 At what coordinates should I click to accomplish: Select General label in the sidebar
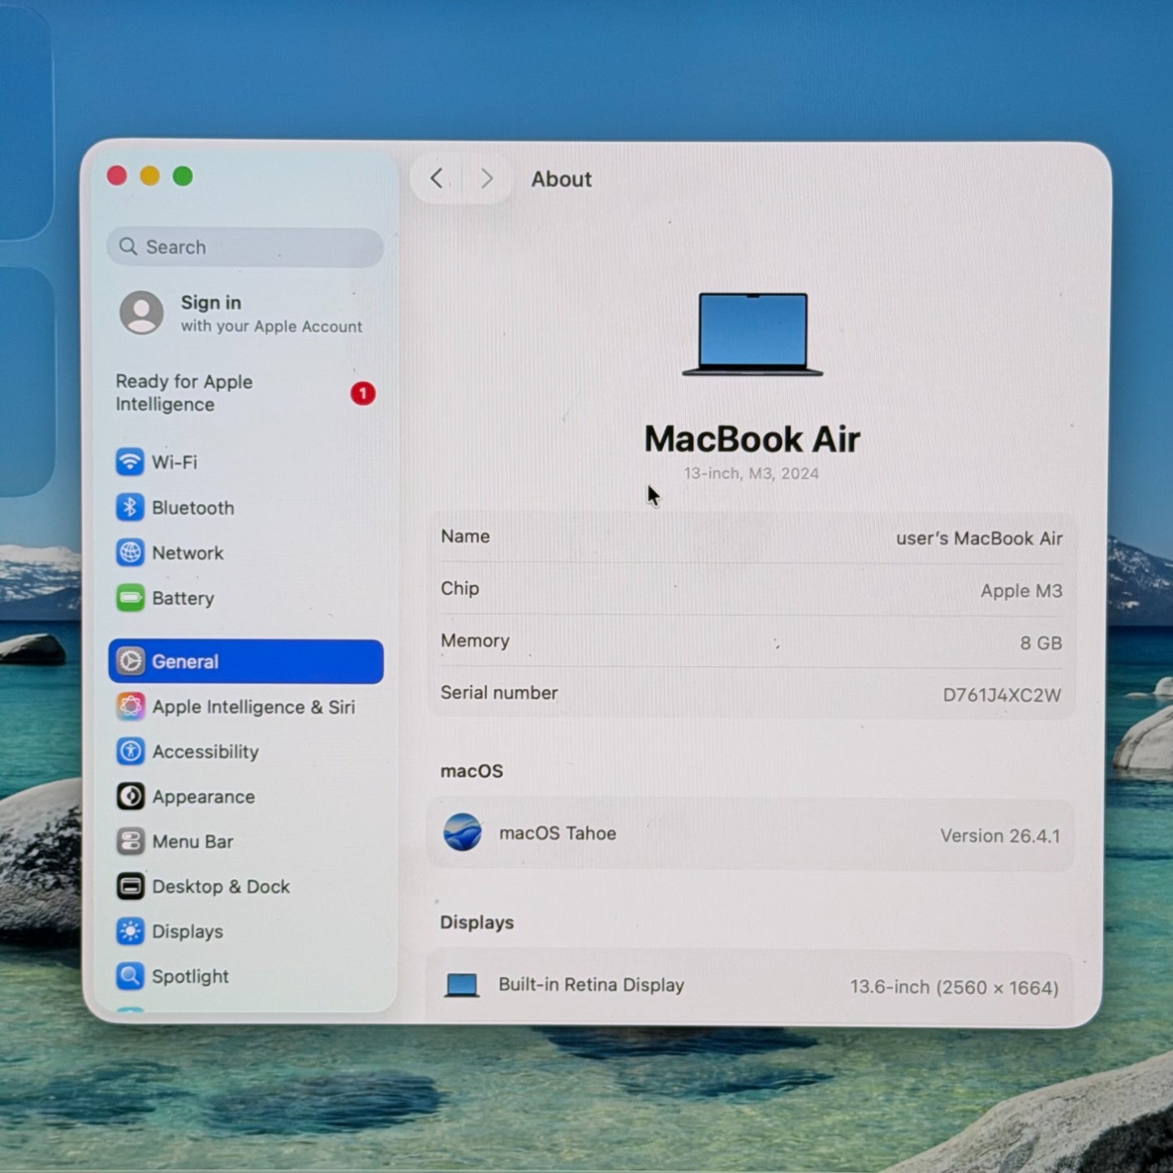[185, 662]
